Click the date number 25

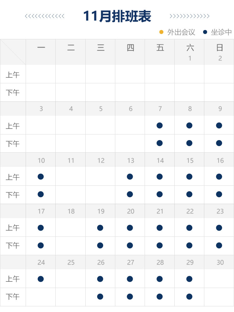pyautogui.click(x=71, y=262)
